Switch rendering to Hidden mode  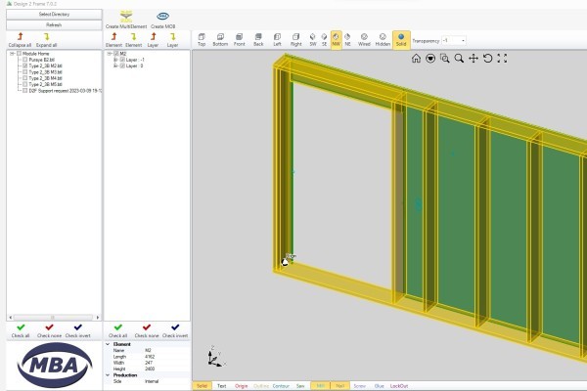[x=383, y=39]
